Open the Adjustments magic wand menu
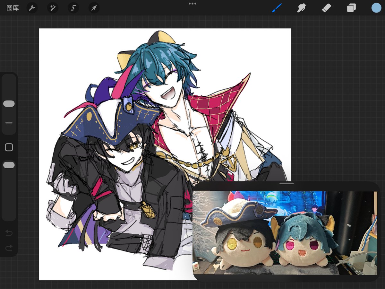The width and height of the screenshot is (385, 289). pyautogui.click(x=53, y=8)
